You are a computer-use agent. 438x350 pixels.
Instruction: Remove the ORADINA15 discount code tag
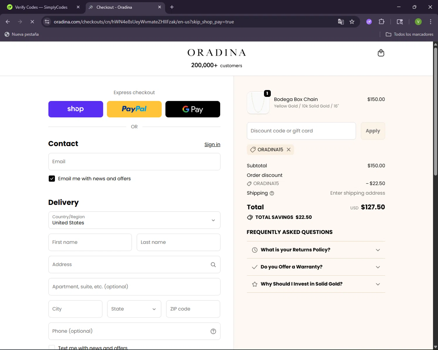click(x=288, y=150)
